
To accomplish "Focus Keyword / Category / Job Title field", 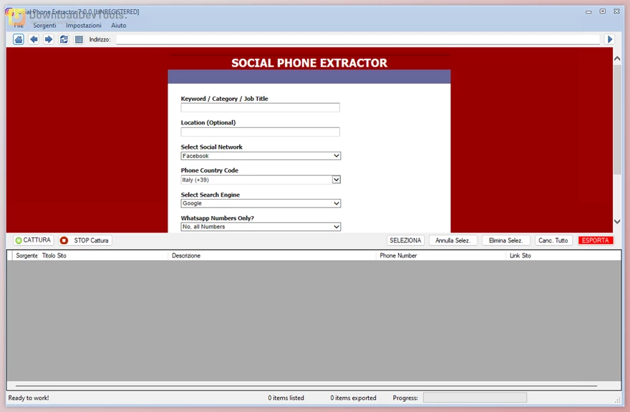I will [x=261, y=107].
